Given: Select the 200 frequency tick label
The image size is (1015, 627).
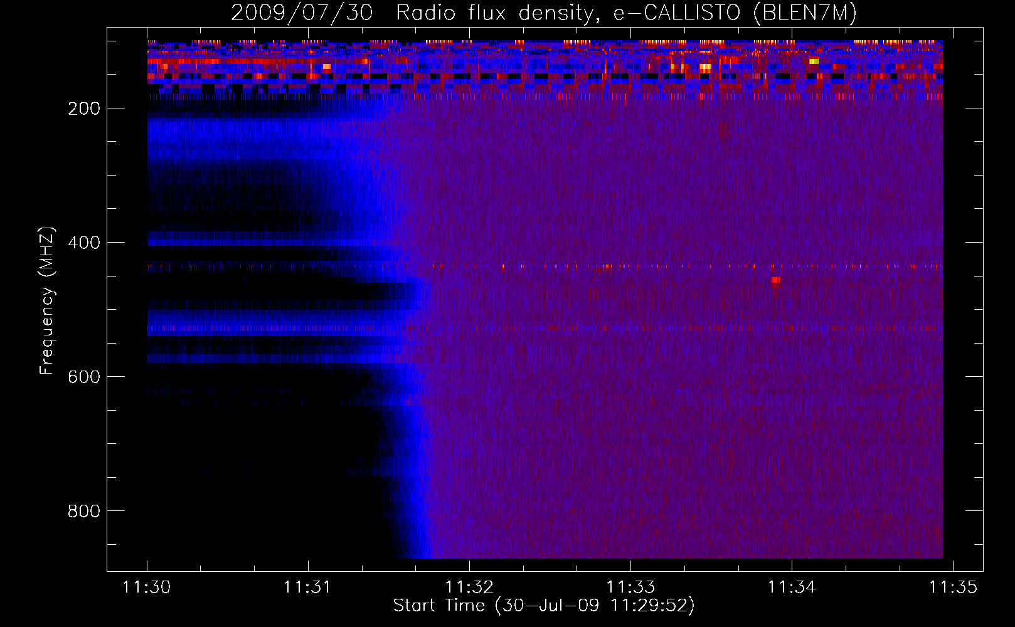Looking at the screenshot, I should point(84,108).
